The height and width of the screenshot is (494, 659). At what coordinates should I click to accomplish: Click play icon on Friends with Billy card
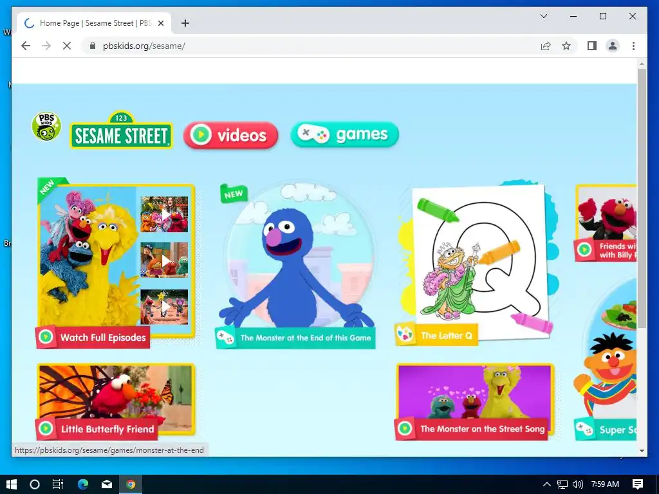[x=584, y=250]
